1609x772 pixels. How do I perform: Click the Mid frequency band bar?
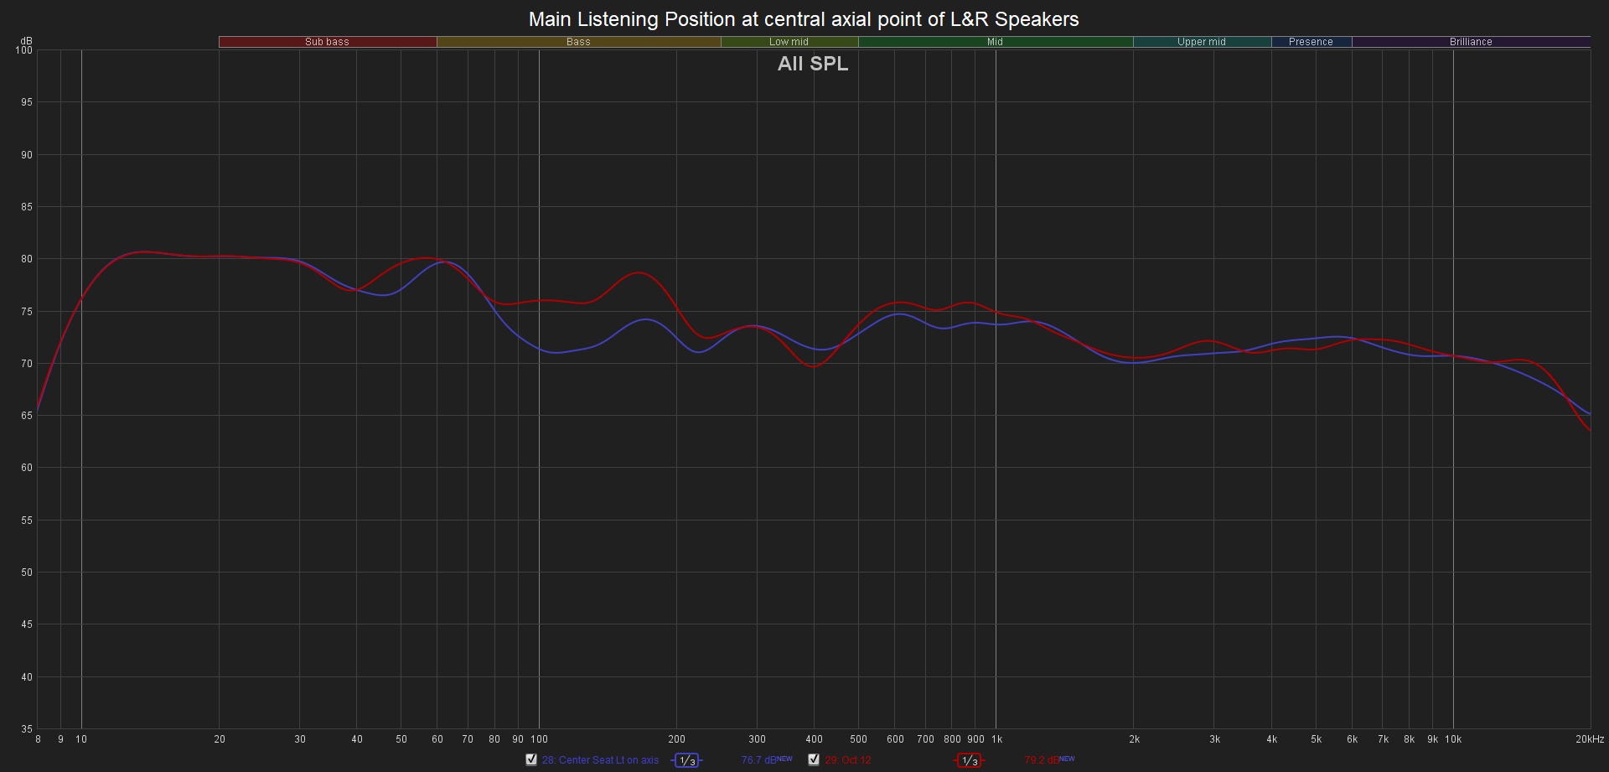996,41
